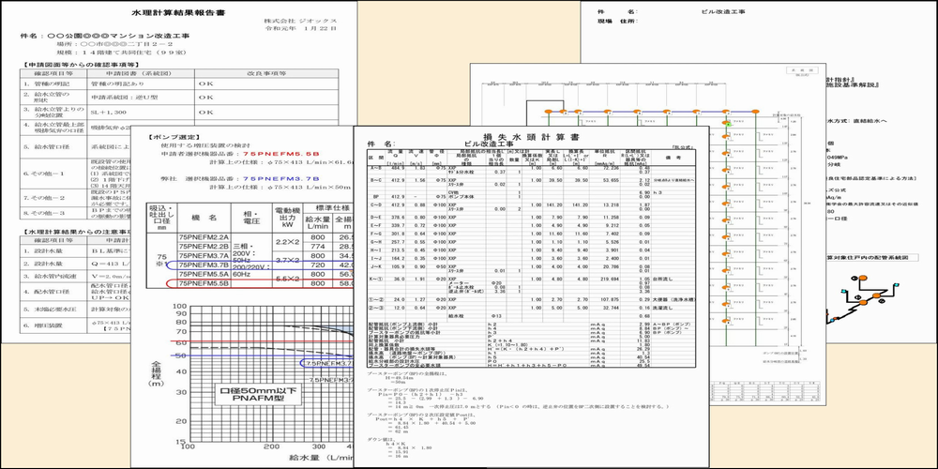Select remark 洗濯流し
The image size is (938, 469).
[x=665, y=308]
